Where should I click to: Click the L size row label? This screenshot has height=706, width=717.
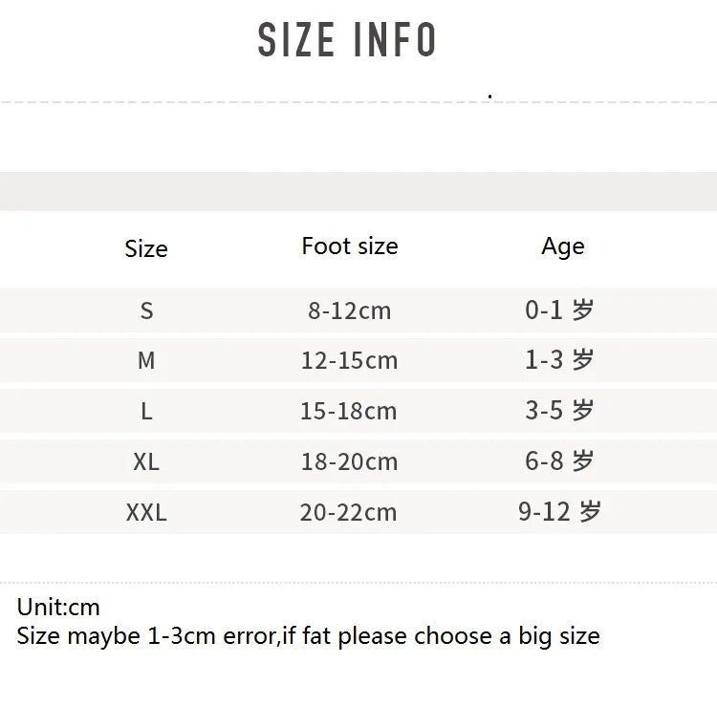[146, 411]
